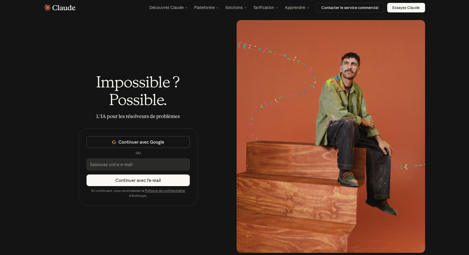Click the hero image of seated man
The image size is (469, 255).
tap(331, 136)
